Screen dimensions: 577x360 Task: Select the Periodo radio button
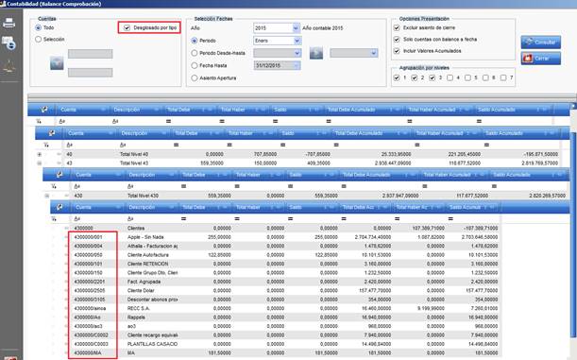coord(195,41)
